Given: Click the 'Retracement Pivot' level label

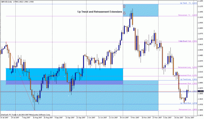Looking at the screenshot, I should click(187, 75).
